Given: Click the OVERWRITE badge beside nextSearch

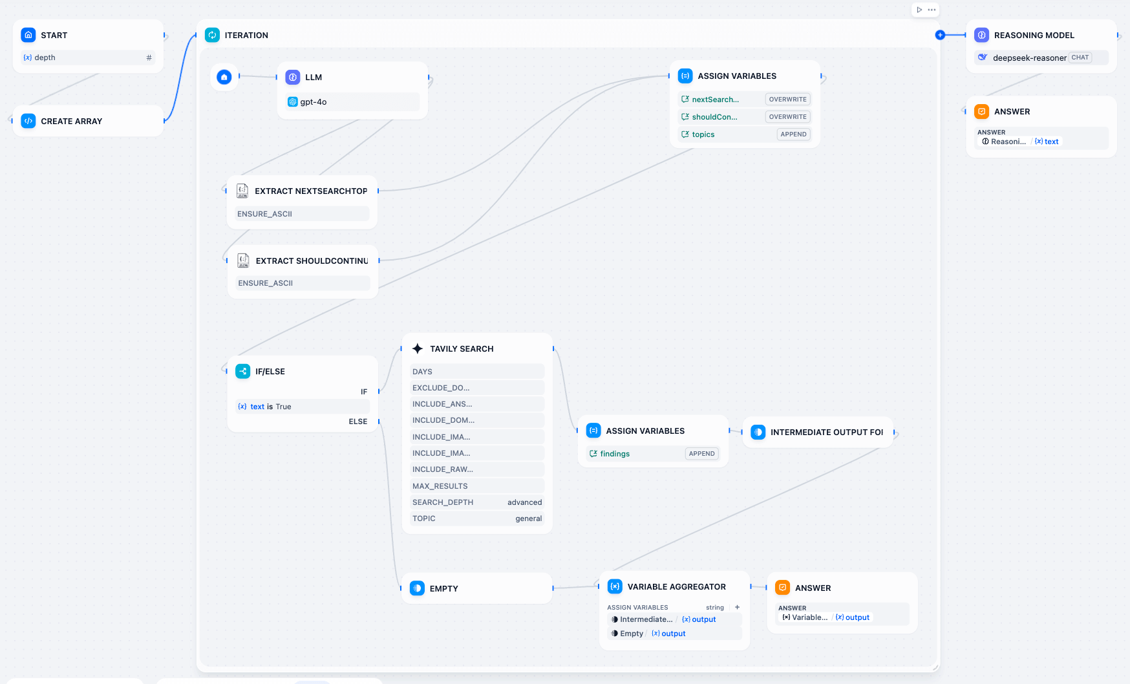Looking at the screenshot, I should pos(787,100).
